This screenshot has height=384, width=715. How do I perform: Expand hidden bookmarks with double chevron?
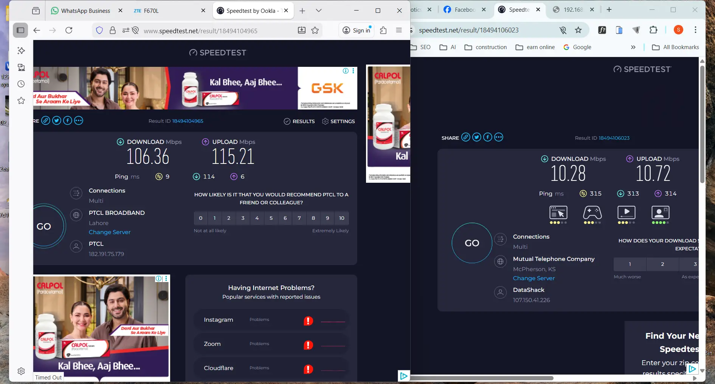point(633,47)
